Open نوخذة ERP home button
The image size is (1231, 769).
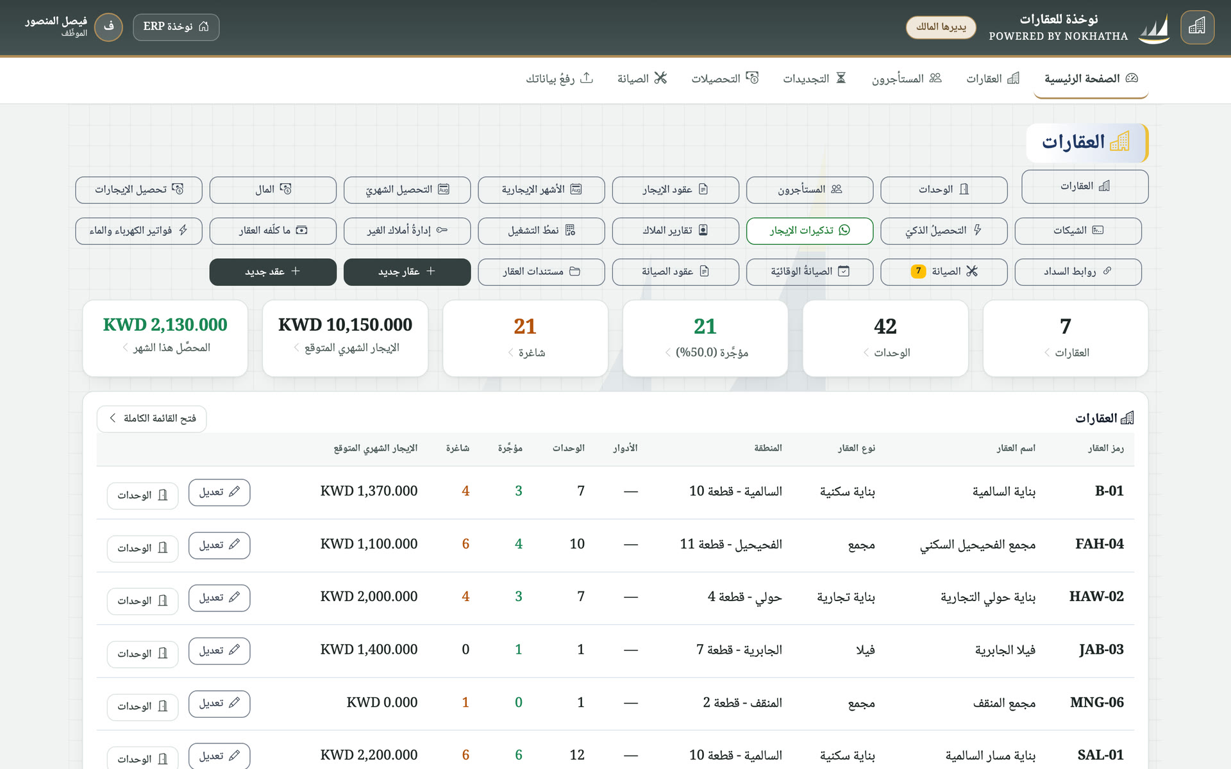click(176, 27)
